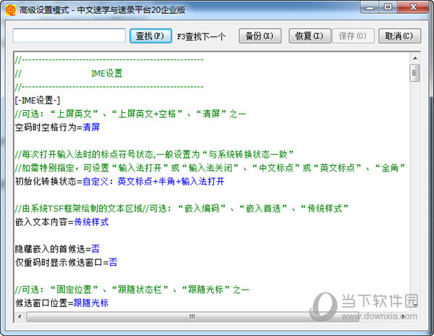Screen dimensions: 434x336
Task: Click the value 否 after 仅重码时显示候选窗口
Action: pos(113,262)
